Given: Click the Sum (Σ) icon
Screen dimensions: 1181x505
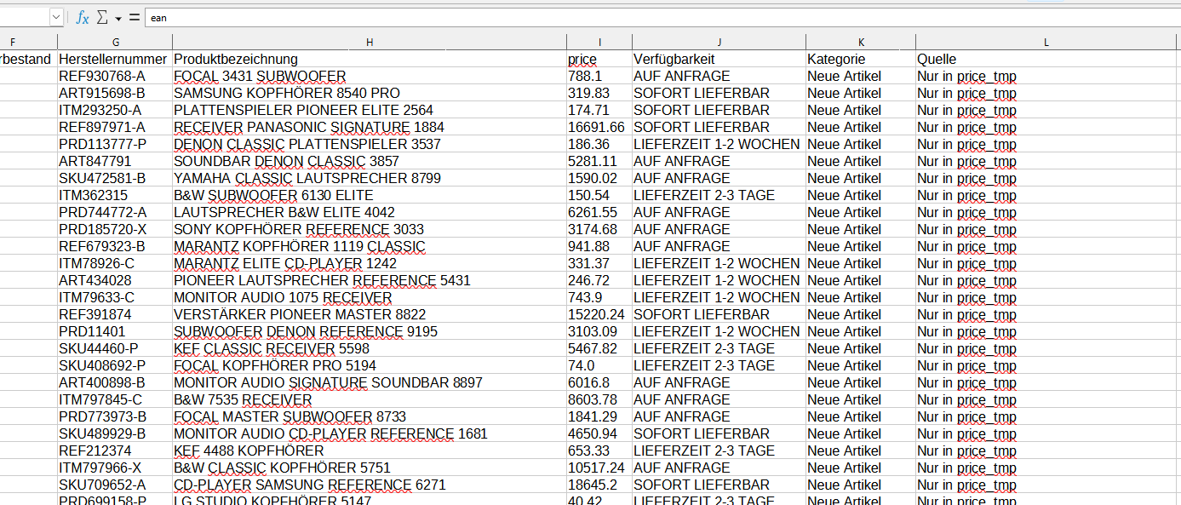Looking at the screenshot, I should [102, 18].
